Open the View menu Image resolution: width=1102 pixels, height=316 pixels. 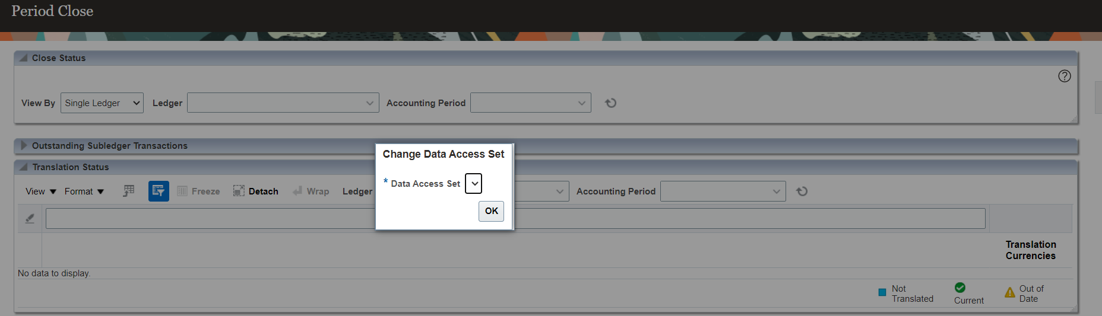tap(40, 191)
